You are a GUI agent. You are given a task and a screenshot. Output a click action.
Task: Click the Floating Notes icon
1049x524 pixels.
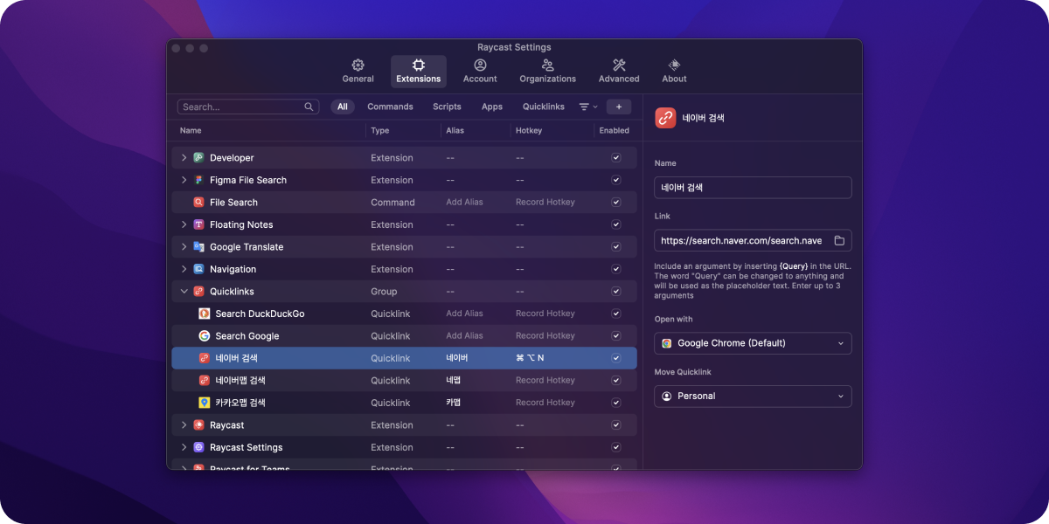point(198,224)
